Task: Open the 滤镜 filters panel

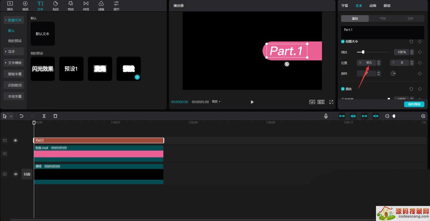Action: (101, 6)
